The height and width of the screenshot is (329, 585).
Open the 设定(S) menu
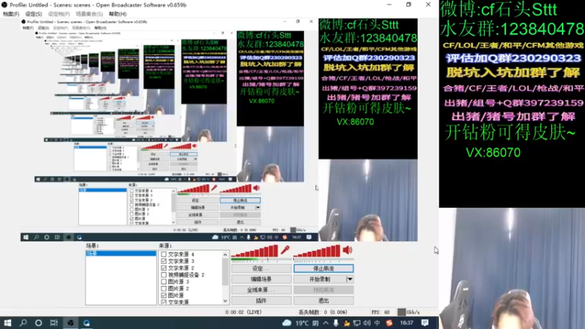[x=34, y=14]
